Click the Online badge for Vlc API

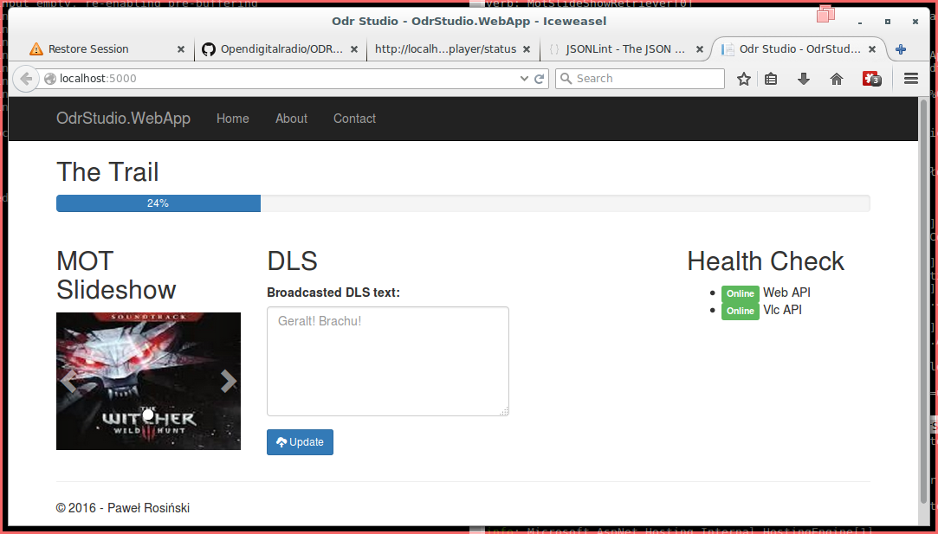[740, 311]
